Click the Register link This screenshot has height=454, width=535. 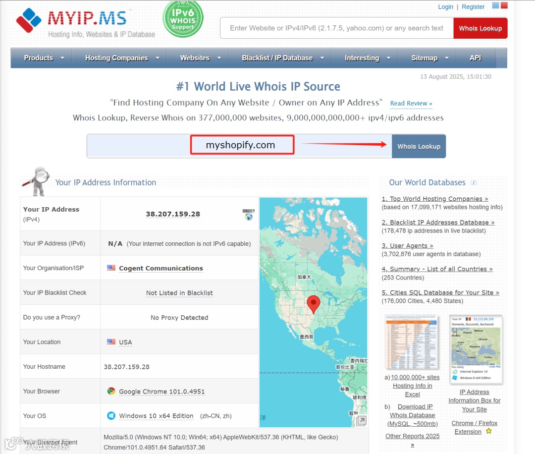(473, 7)
